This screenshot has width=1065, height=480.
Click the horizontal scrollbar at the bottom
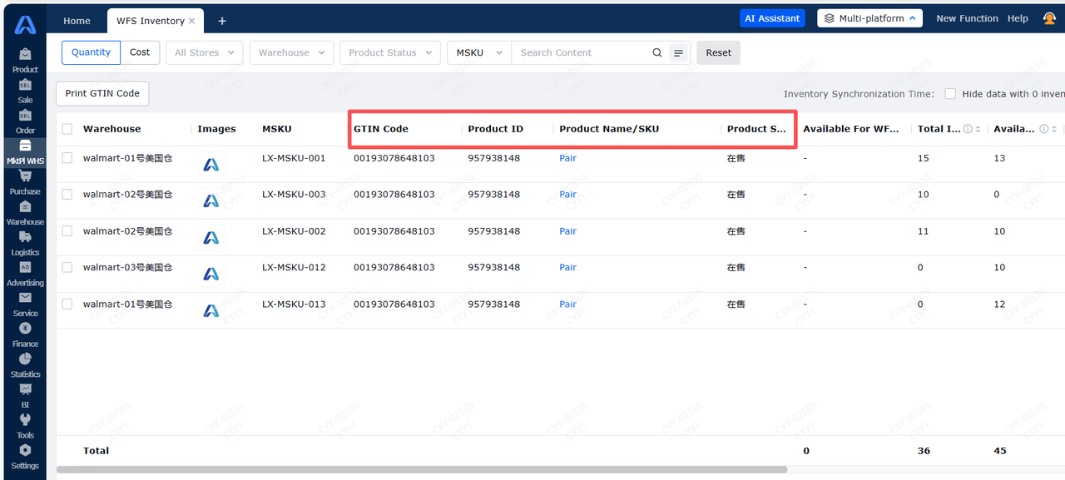[x=422, y=470]
